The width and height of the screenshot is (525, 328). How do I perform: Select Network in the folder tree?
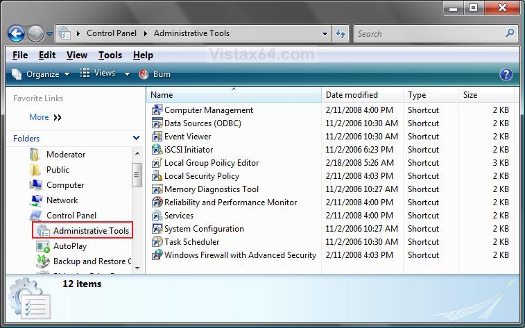(62, 200)
